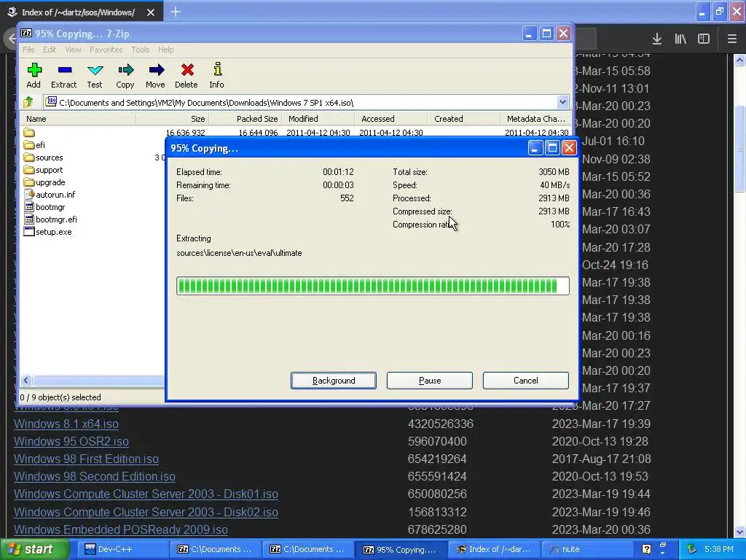Click the Test toolbar icon
The height and width of the screenshot is (560, 746).
coord(95,75)
